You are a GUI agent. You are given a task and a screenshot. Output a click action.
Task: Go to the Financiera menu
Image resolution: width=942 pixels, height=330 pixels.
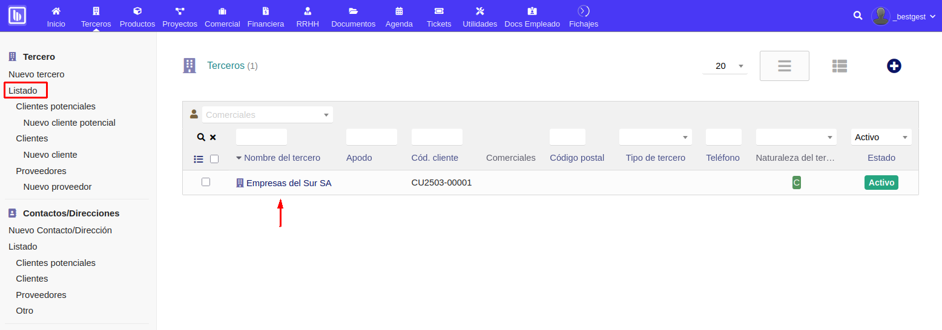click(265, 16)
